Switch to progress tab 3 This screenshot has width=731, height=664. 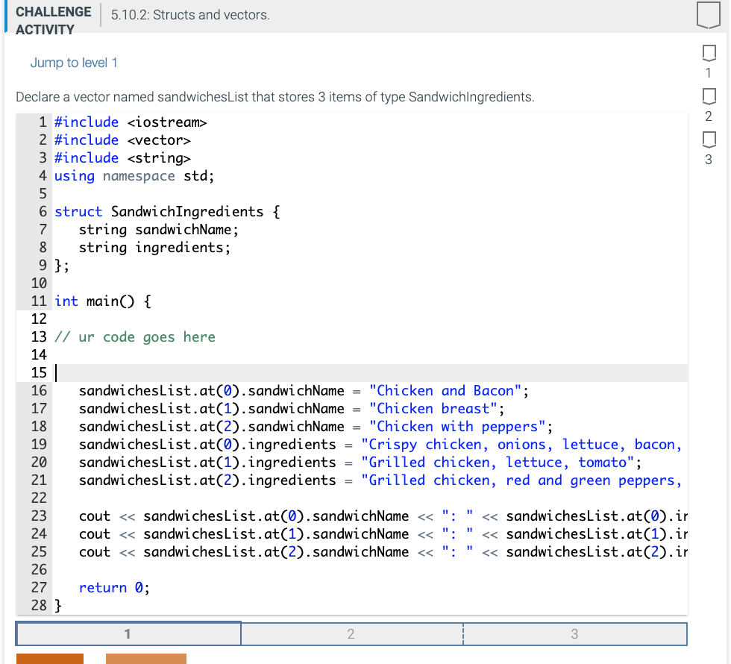pyautogui.click(x=575, y=633)
